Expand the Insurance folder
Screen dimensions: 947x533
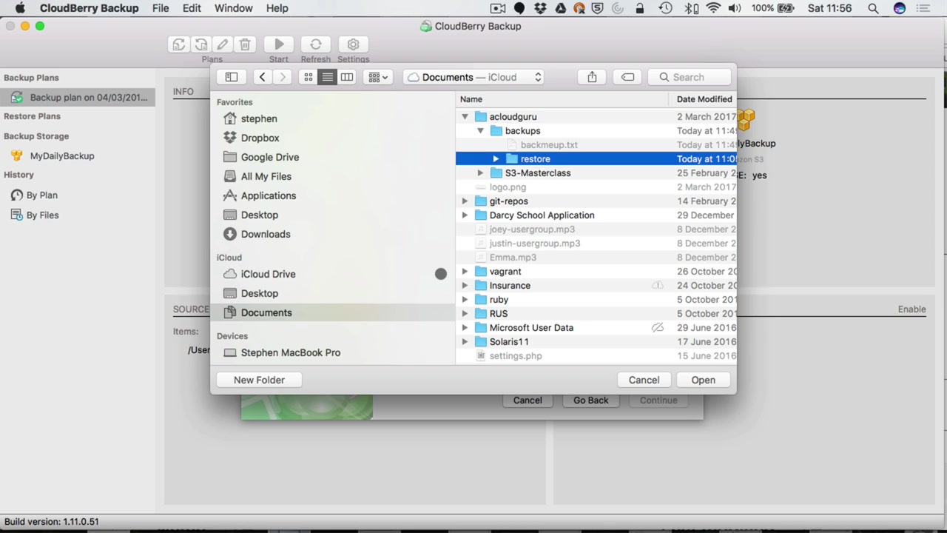coord(465,286)
